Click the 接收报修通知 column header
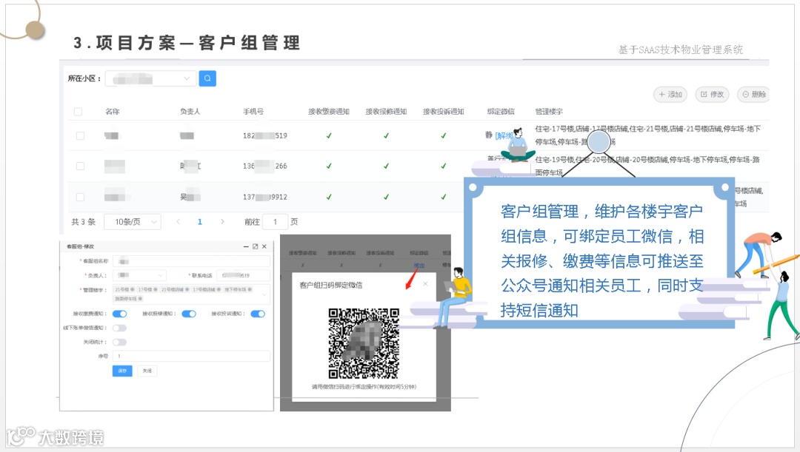Viewport: 800px width, 452px height. pos(386,112)
